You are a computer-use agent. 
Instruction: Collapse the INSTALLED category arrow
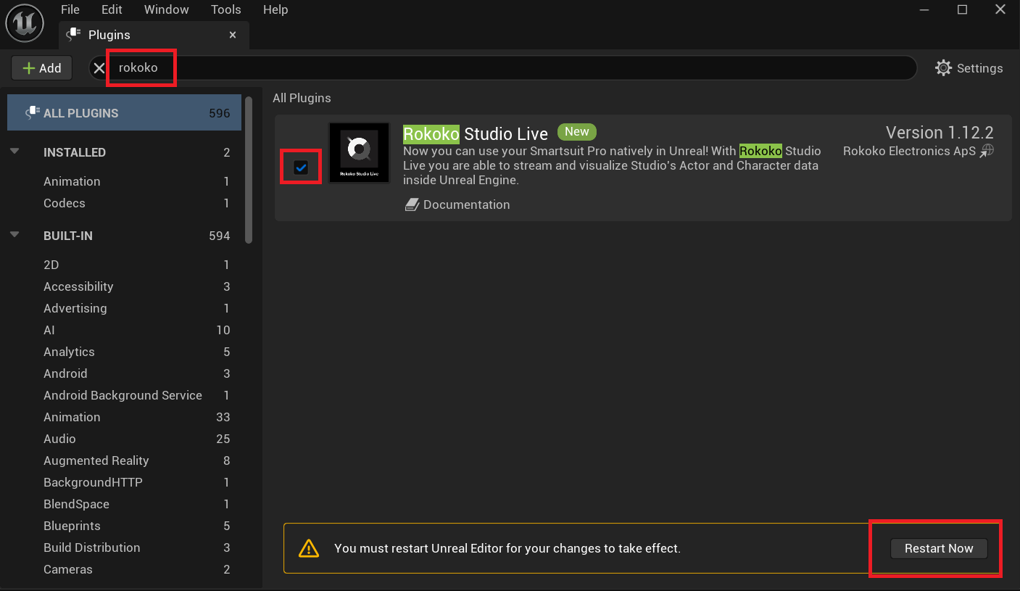tap(14, 152)
